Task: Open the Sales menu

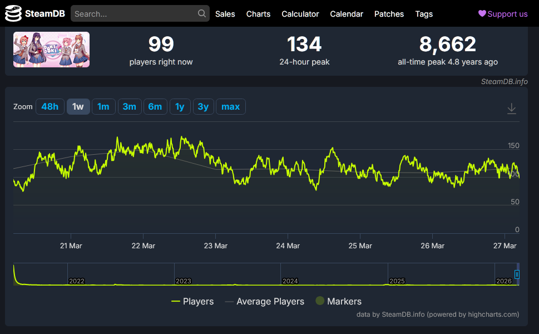Action: [225, 14]
